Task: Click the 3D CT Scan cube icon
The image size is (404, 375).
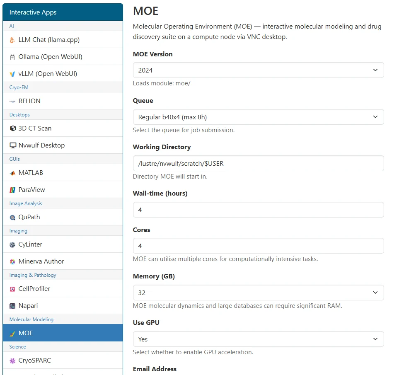Action: [12, 128]
